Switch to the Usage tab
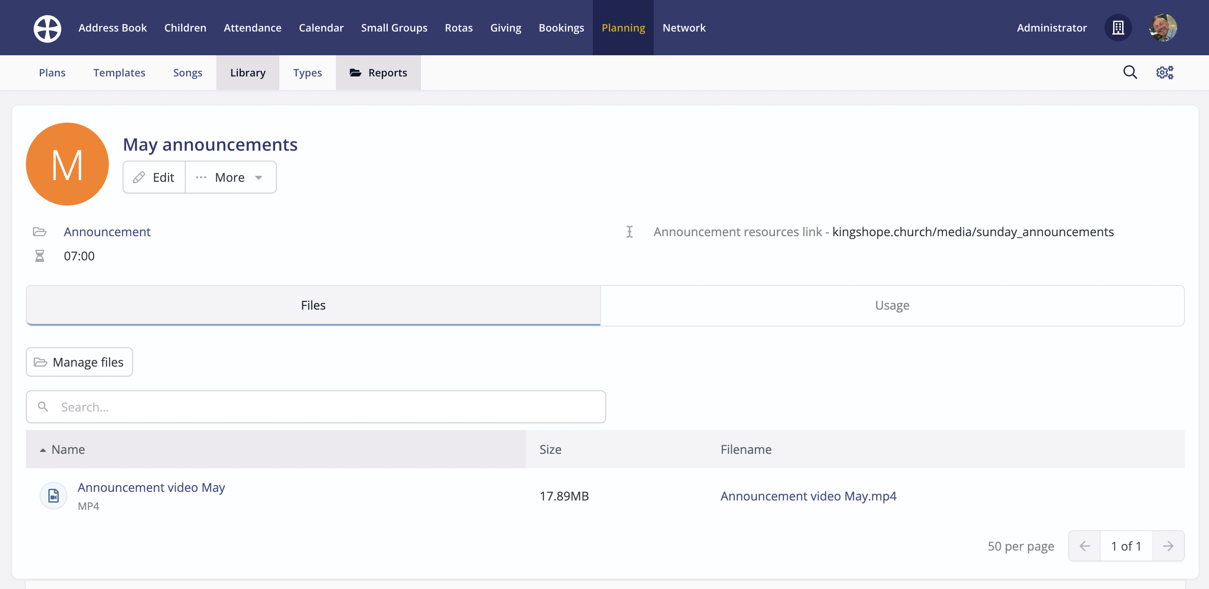 coord(892,305)
